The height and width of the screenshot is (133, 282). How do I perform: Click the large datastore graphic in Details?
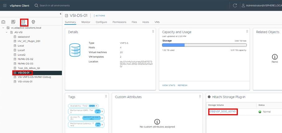(x=75, y=50)
